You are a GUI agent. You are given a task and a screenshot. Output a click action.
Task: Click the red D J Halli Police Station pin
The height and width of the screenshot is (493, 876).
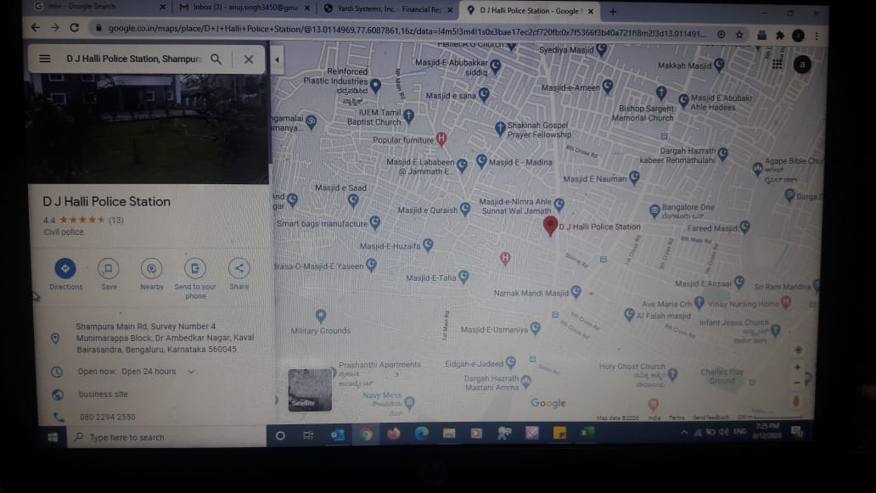coord(550,226)
